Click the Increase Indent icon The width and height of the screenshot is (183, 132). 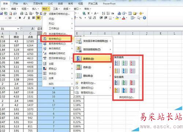click(x=106, y=18)
